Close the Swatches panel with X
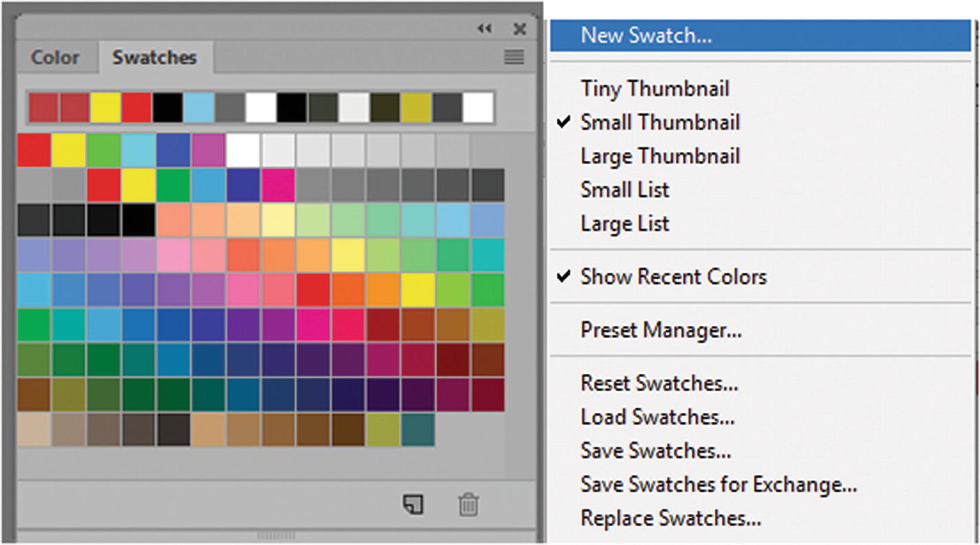The width and height of the screenshot is (980, 545). pos(520,29)
